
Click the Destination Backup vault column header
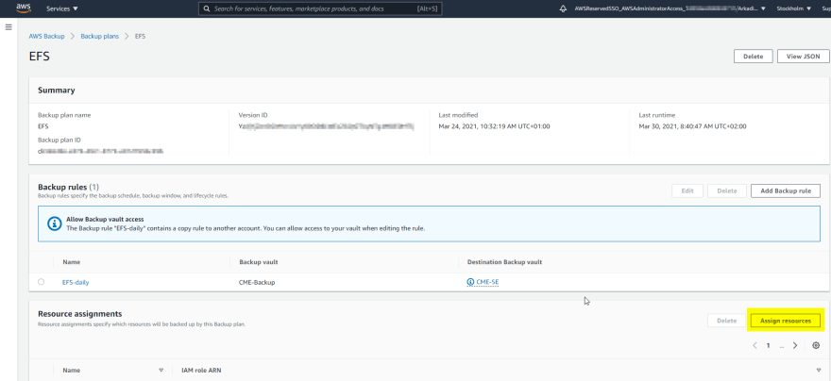504,262
